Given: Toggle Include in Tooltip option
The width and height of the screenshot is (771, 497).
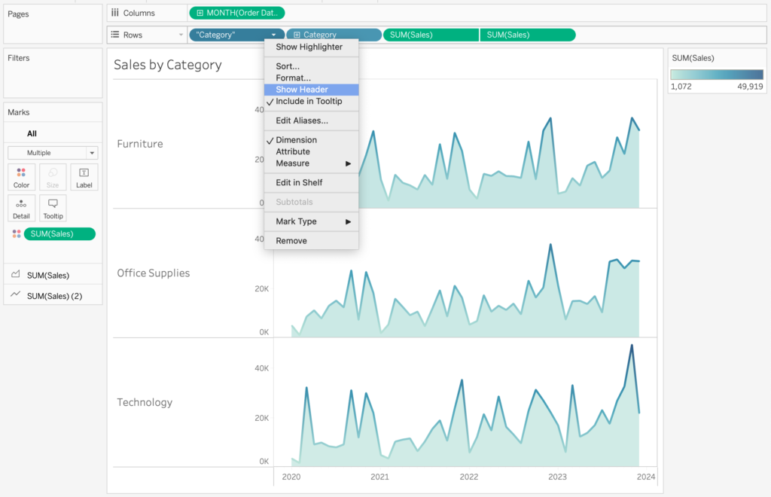Looking at the screenshot, I should point(309,101).
